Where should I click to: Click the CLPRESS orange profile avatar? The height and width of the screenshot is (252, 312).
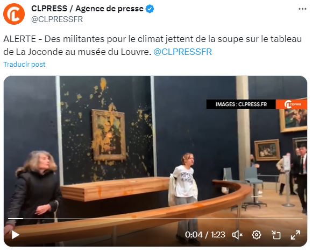pos(14,14)
